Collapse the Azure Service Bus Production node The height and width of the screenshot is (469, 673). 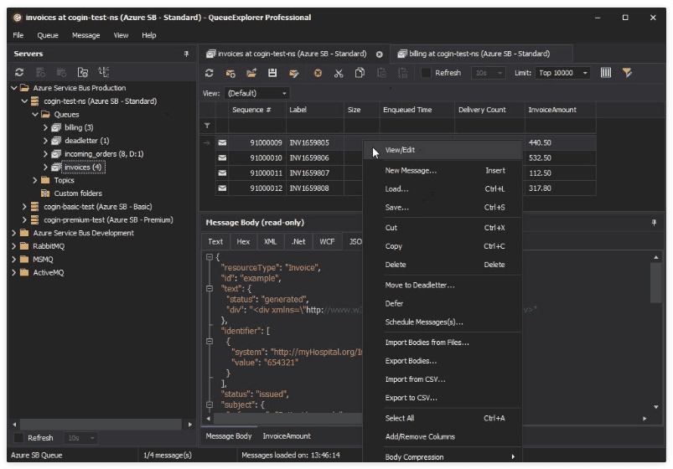pos(14,88)
